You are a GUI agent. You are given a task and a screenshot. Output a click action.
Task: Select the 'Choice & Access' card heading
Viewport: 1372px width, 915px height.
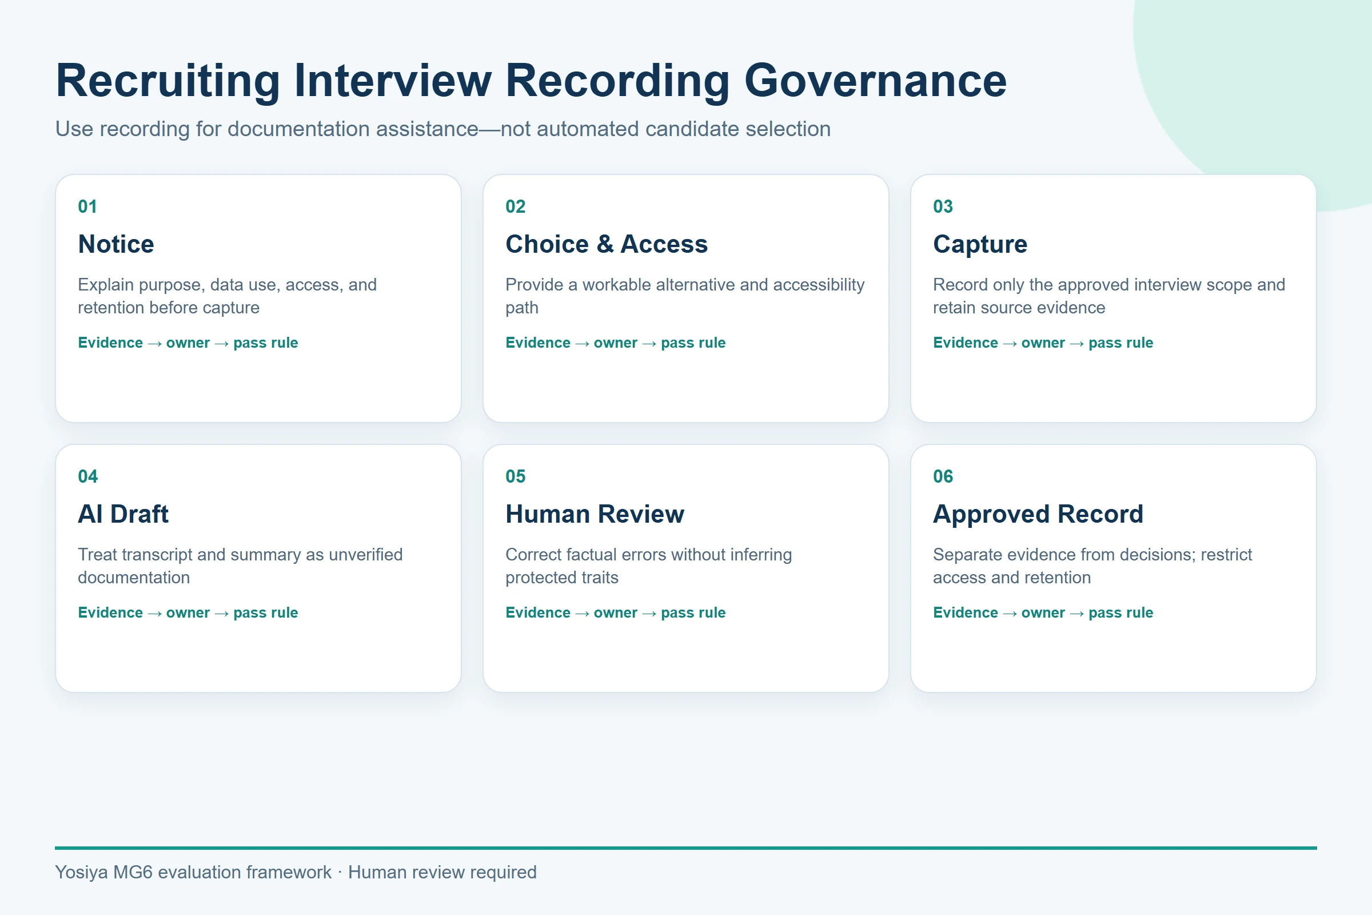606,244
